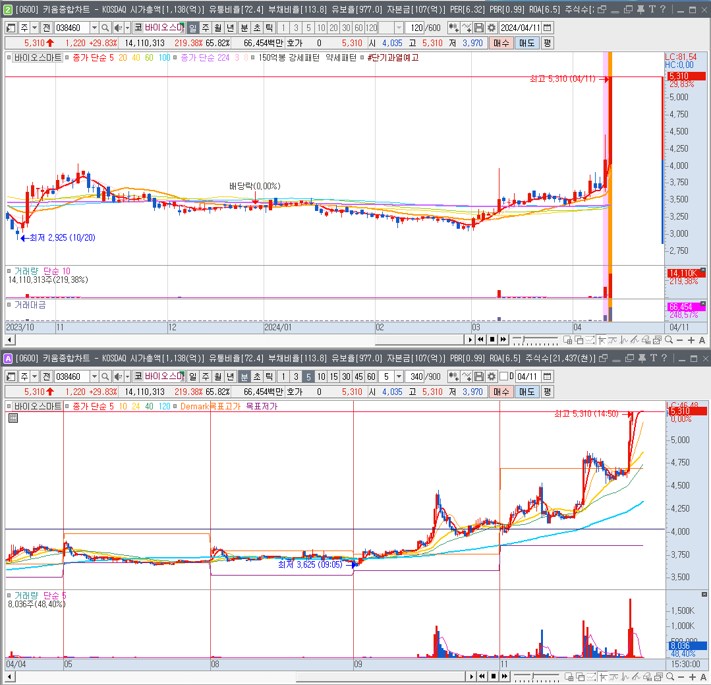
Task: Click the 전 button in top chart toolbar
Action: 46,28
